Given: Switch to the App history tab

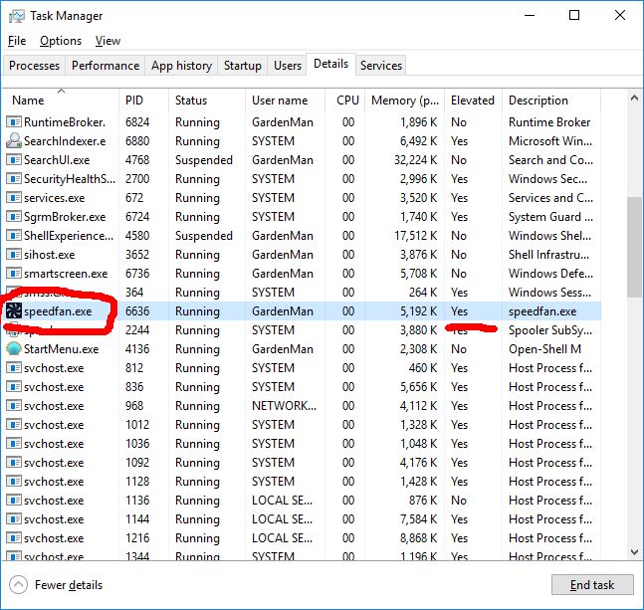Looking at the screenshot, I should coord(181,66).
